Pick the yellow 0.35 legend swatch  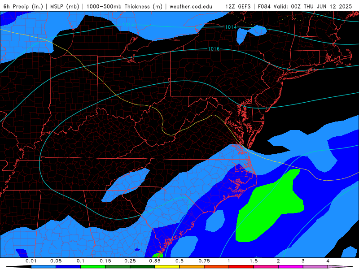pyautogui.click(x=167, y=267)
